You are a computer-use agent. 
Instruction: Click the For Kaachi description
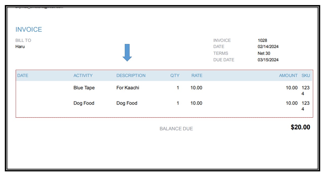(128, 88)
